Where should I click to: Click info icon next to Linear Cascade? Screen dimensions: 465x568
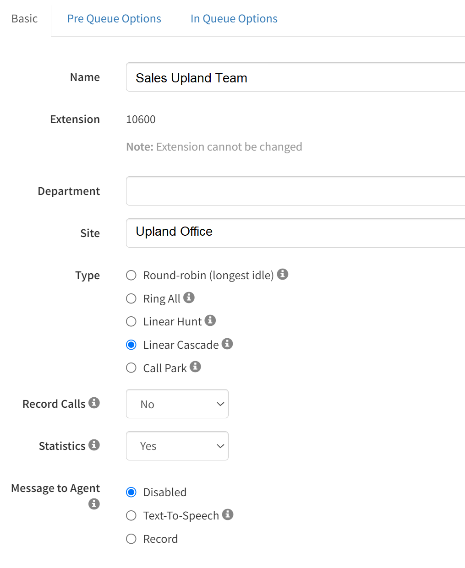click(x=227, y=344)
